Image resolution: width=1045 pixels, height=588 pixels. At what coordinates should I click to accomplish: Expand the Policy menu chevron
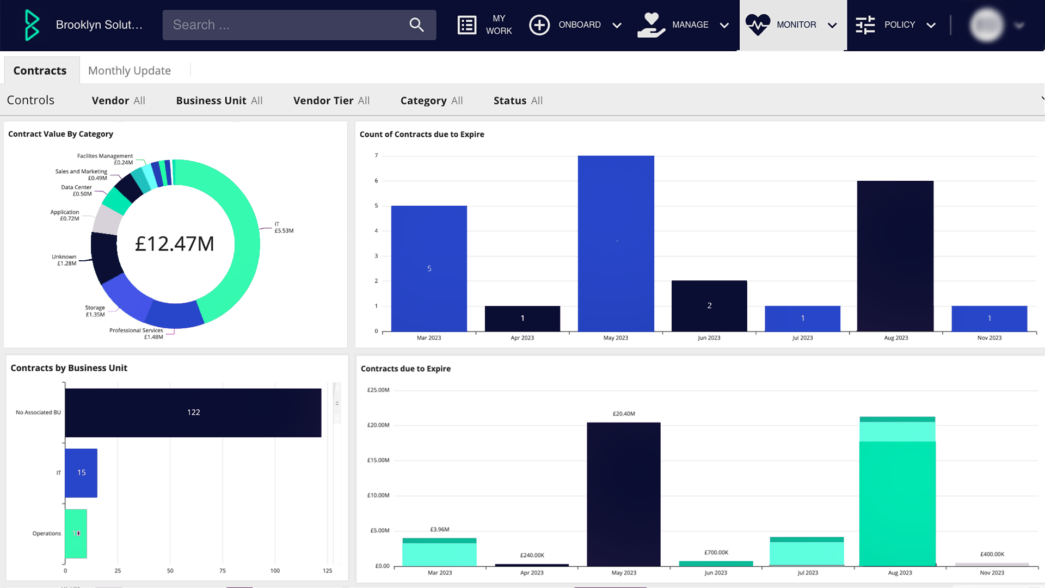point(931,25)
